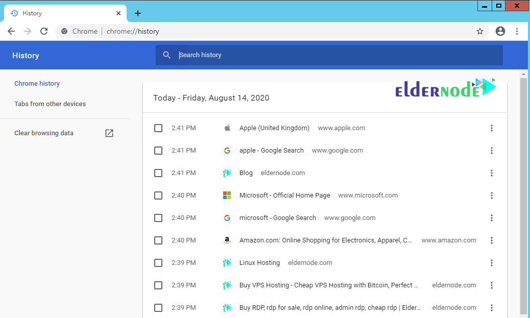Select the Linux Hosting entry checkbox

tap(158, 262)
